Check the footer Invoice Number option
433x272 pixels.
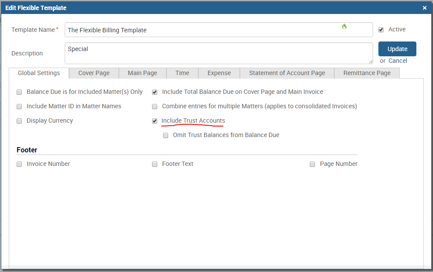click(x=19, y=164)
